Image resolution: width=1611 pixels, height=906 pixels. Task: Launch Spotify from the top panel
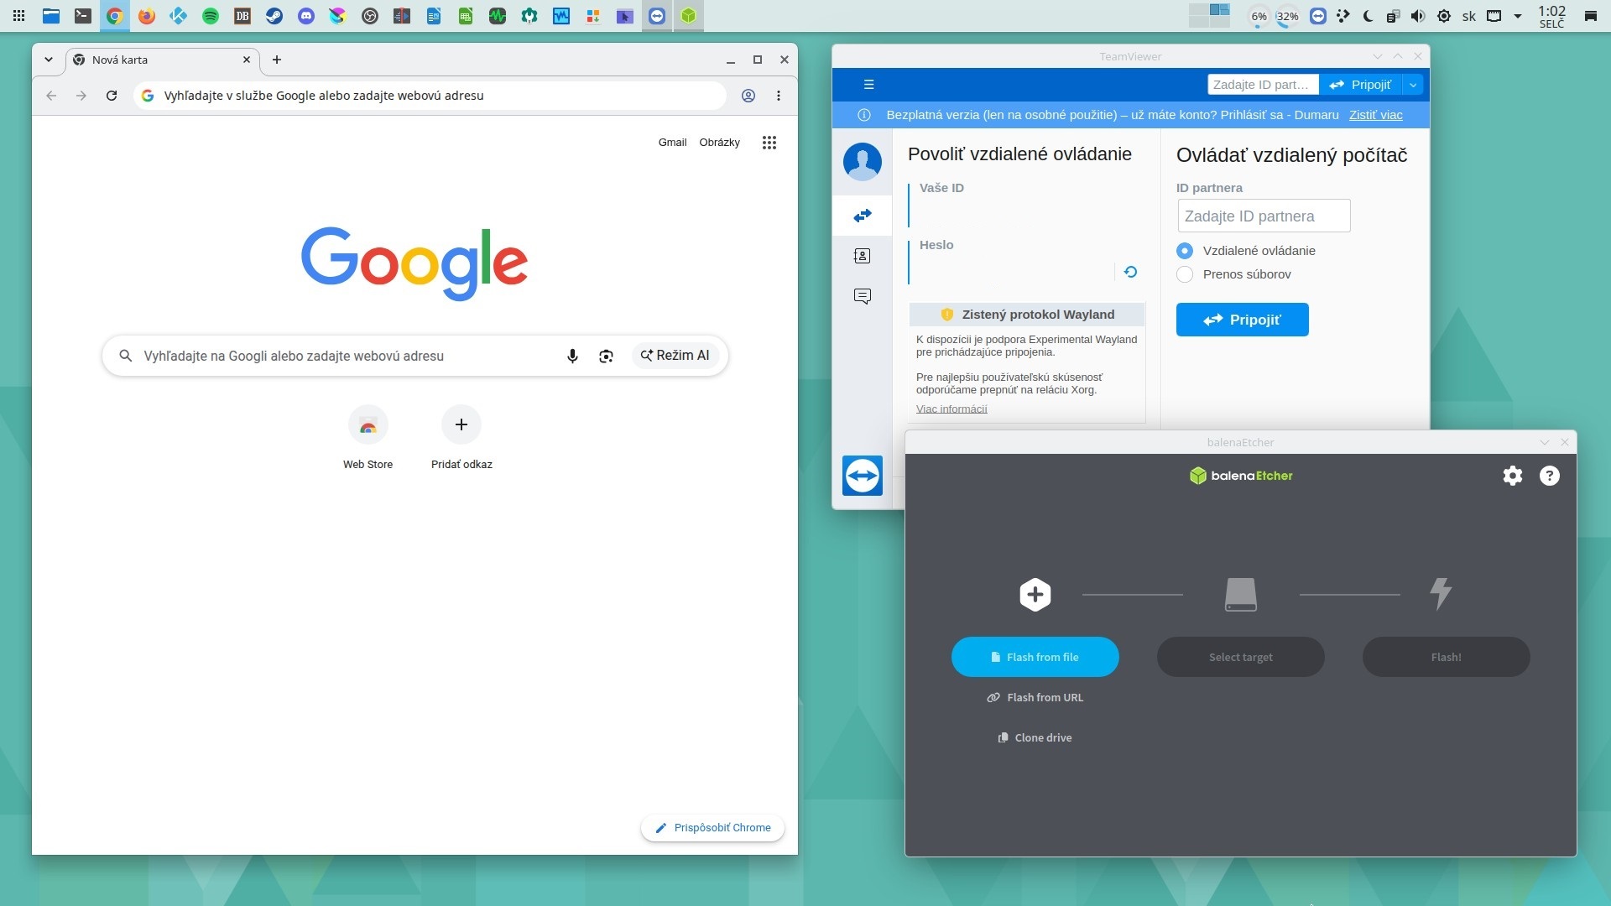[210, 16]
